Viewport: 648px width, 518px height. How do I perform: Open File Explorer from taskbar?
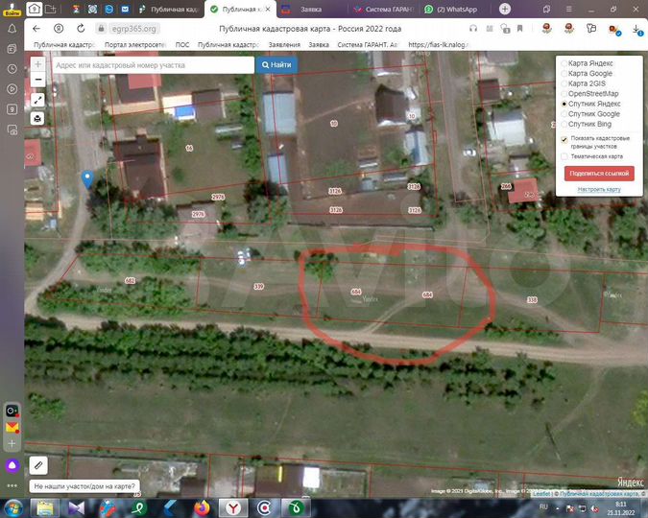point(45,508)
